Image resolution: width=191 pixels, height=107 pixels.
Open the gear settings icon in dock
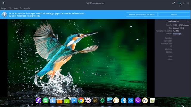pos(88,100)
